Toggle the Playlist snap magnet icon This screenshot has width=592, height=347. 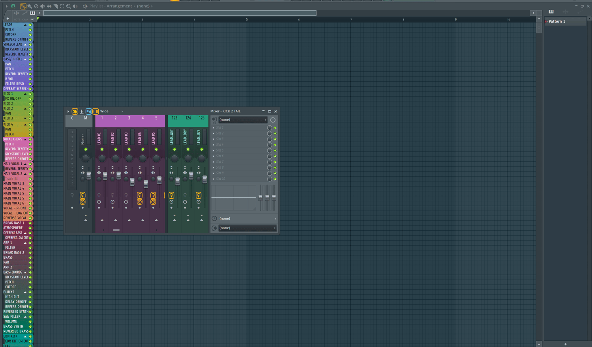tap(13, 6)
